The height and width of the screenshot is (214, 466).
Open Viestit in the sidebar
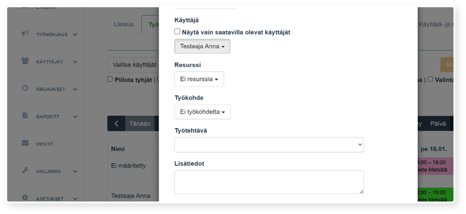[45, 144]
